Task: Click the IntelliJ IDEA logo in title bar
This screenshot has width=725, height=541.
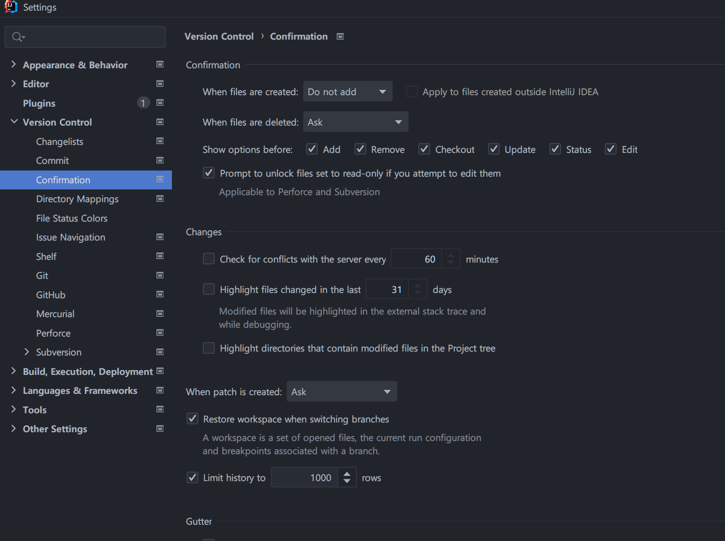Action: (11, 7)
